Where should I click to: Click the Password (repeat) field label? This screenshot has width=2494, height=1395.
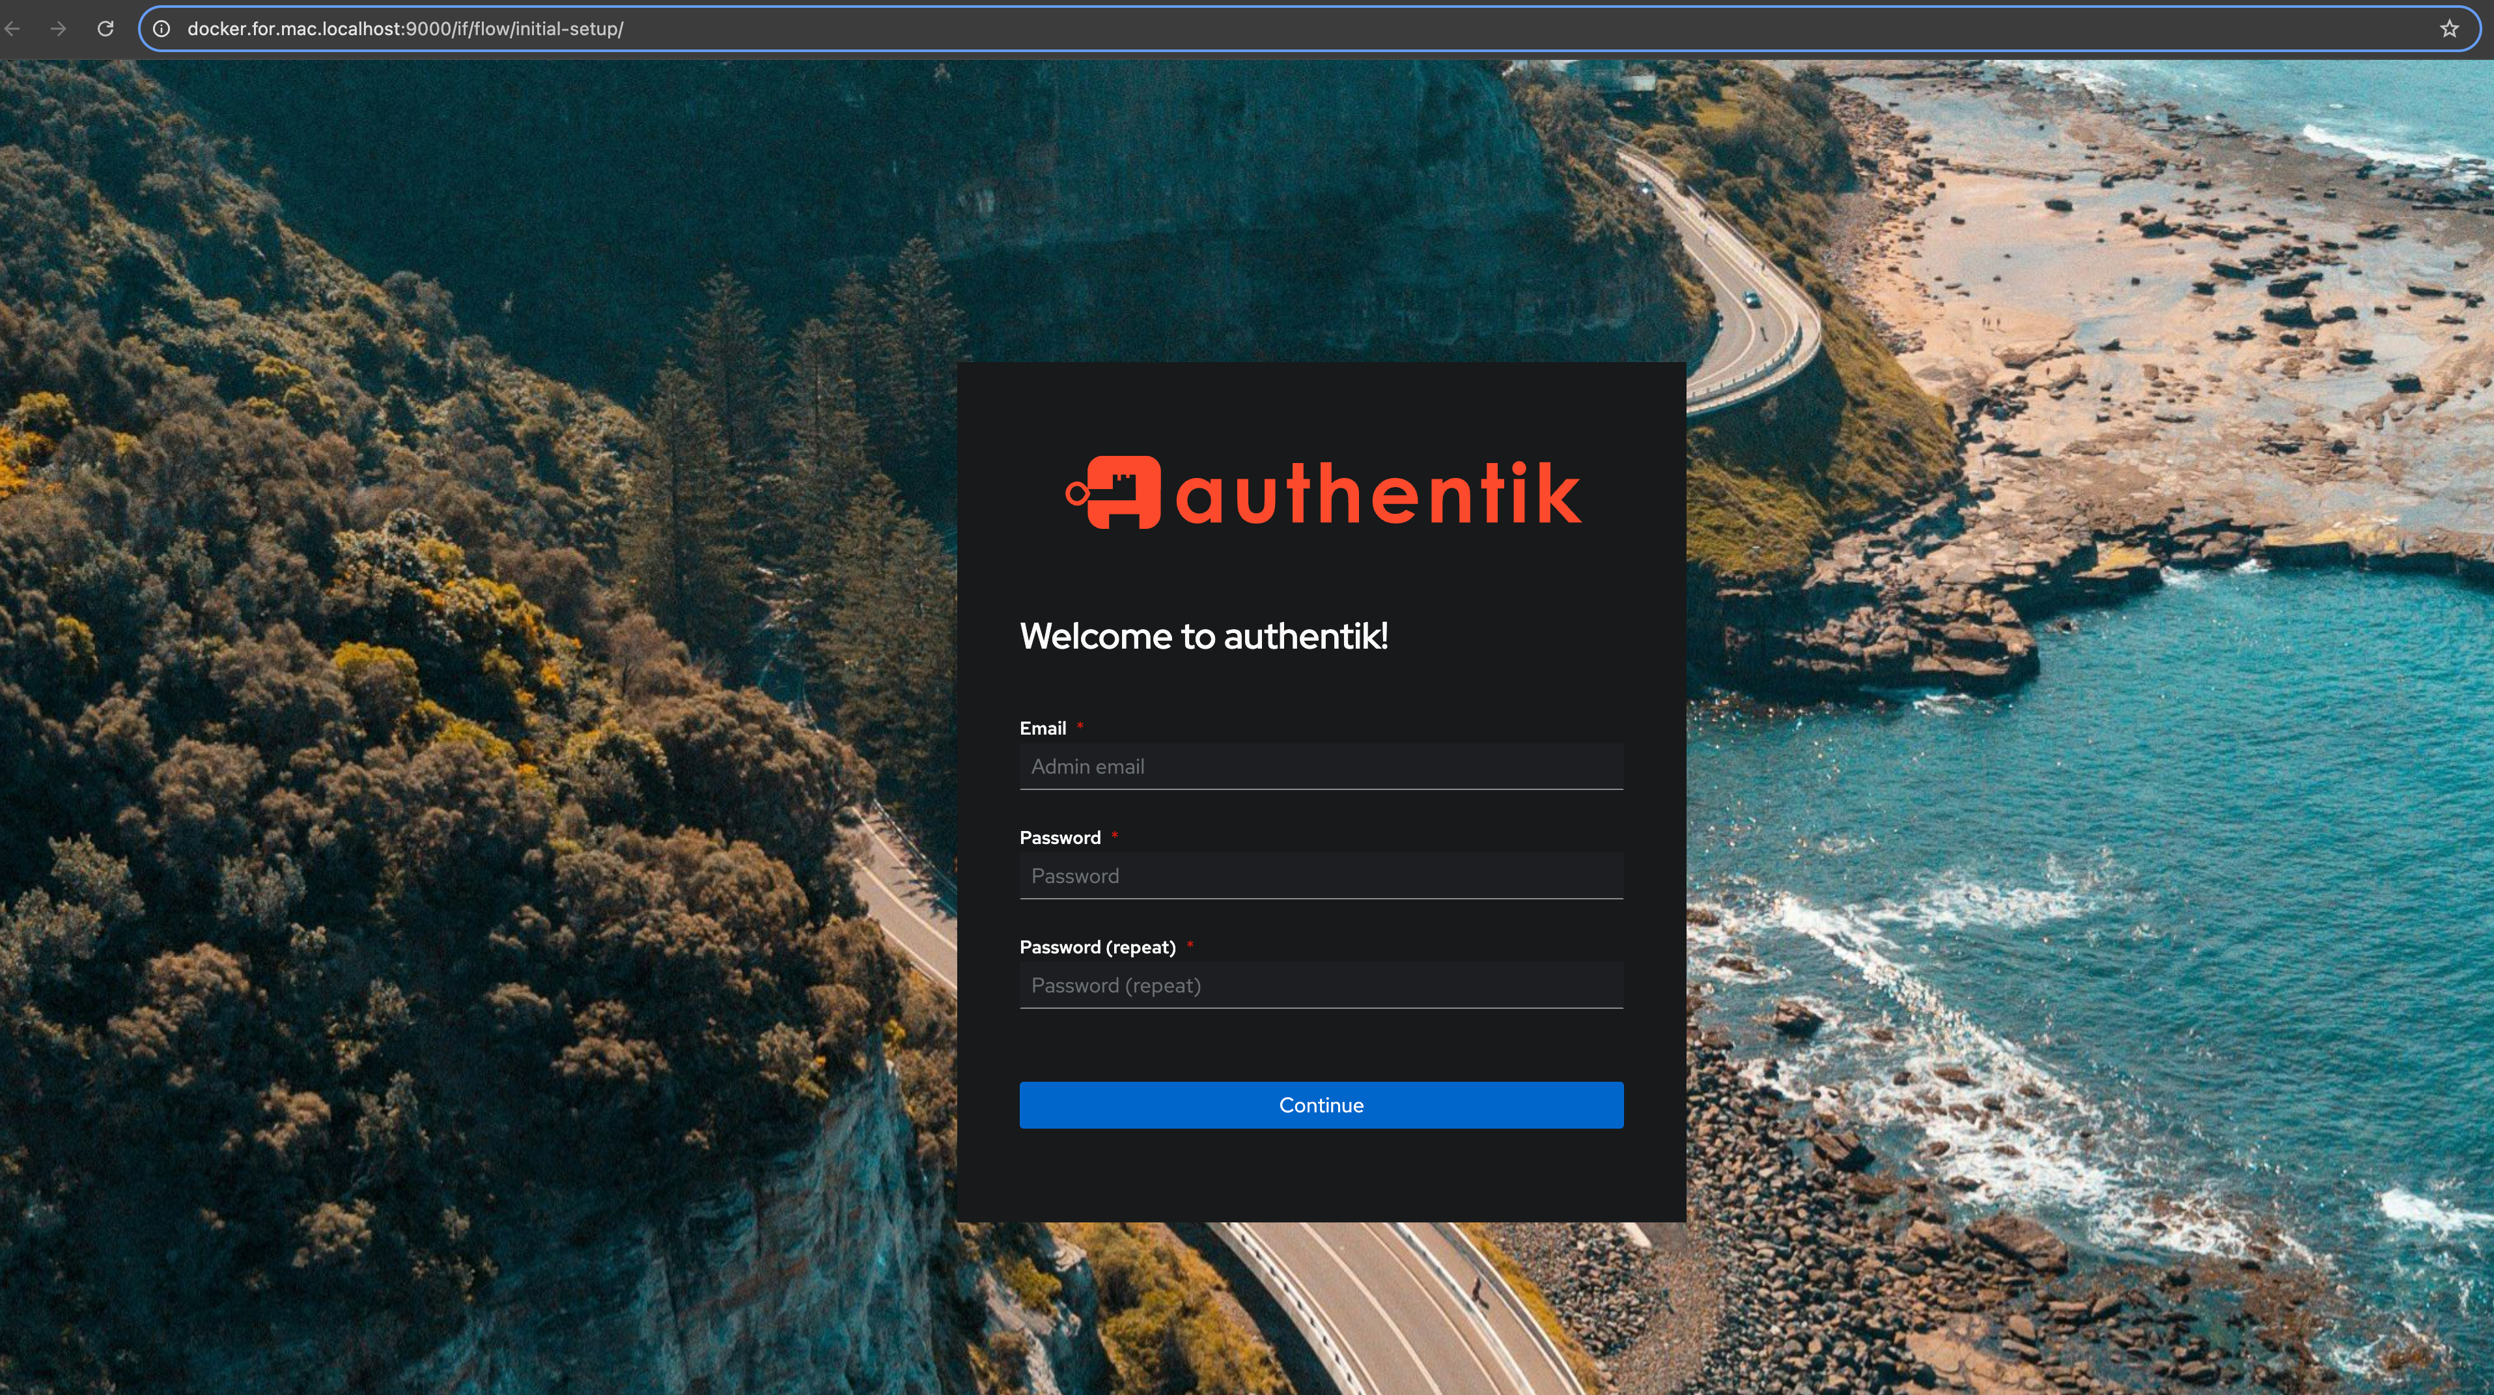click(1099, 947)
